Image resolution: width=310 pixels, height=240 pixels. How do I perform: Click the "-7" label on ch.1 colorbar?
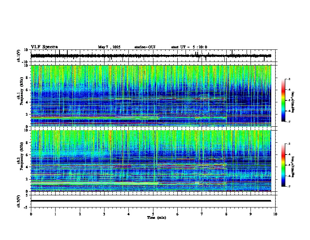click(289, 122)
